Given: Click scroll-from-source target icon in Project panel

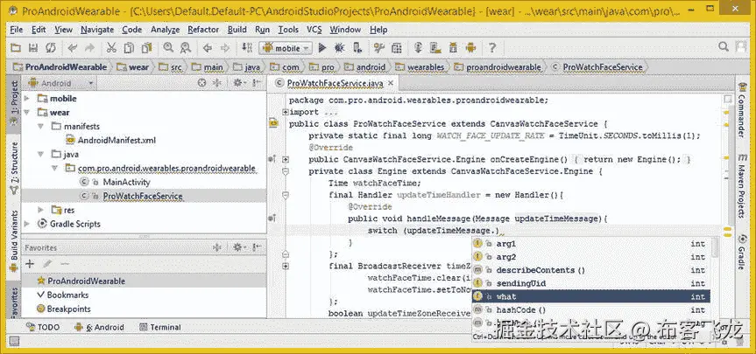Looking at the screenshot, I should pyautogui.click(x=202, y=83).
